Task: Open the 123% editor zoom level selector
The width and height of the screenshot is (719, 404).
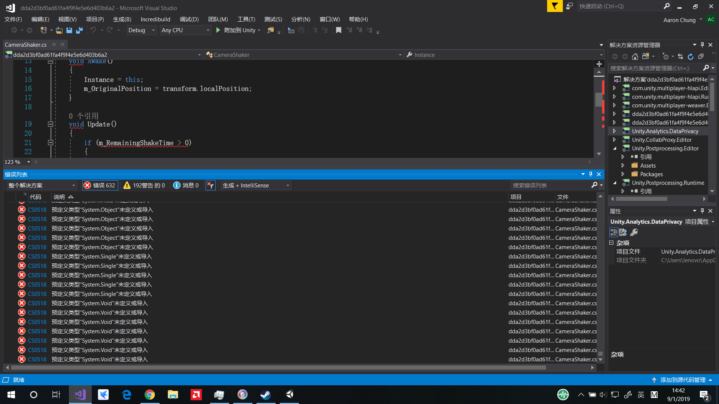Action: pos(17,162)
